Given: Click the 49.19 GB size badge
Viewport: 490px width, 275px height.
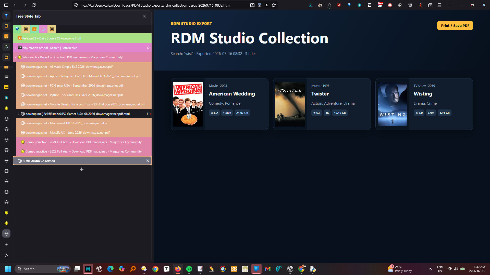Looking at the screenshot, I should click(340, 113).
